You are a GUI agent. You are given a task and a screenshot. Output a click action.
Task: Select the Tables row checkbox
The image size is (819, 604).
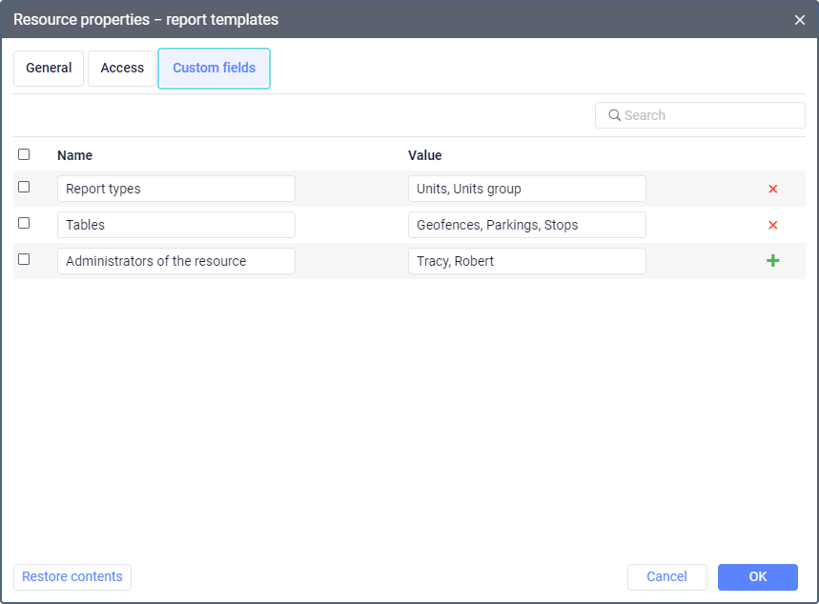(24, 223)
